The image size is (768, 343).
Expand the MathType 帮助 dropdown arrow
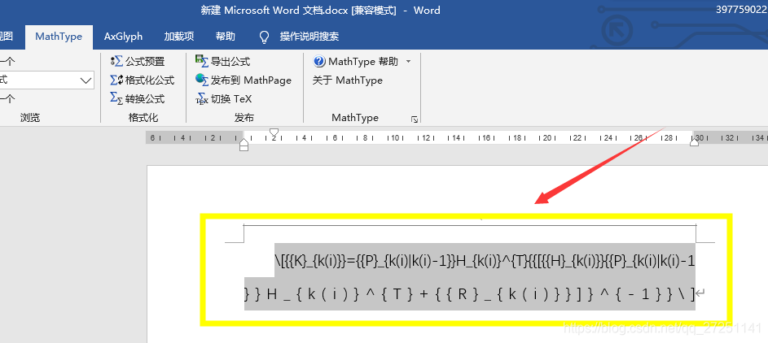[409, 62]
